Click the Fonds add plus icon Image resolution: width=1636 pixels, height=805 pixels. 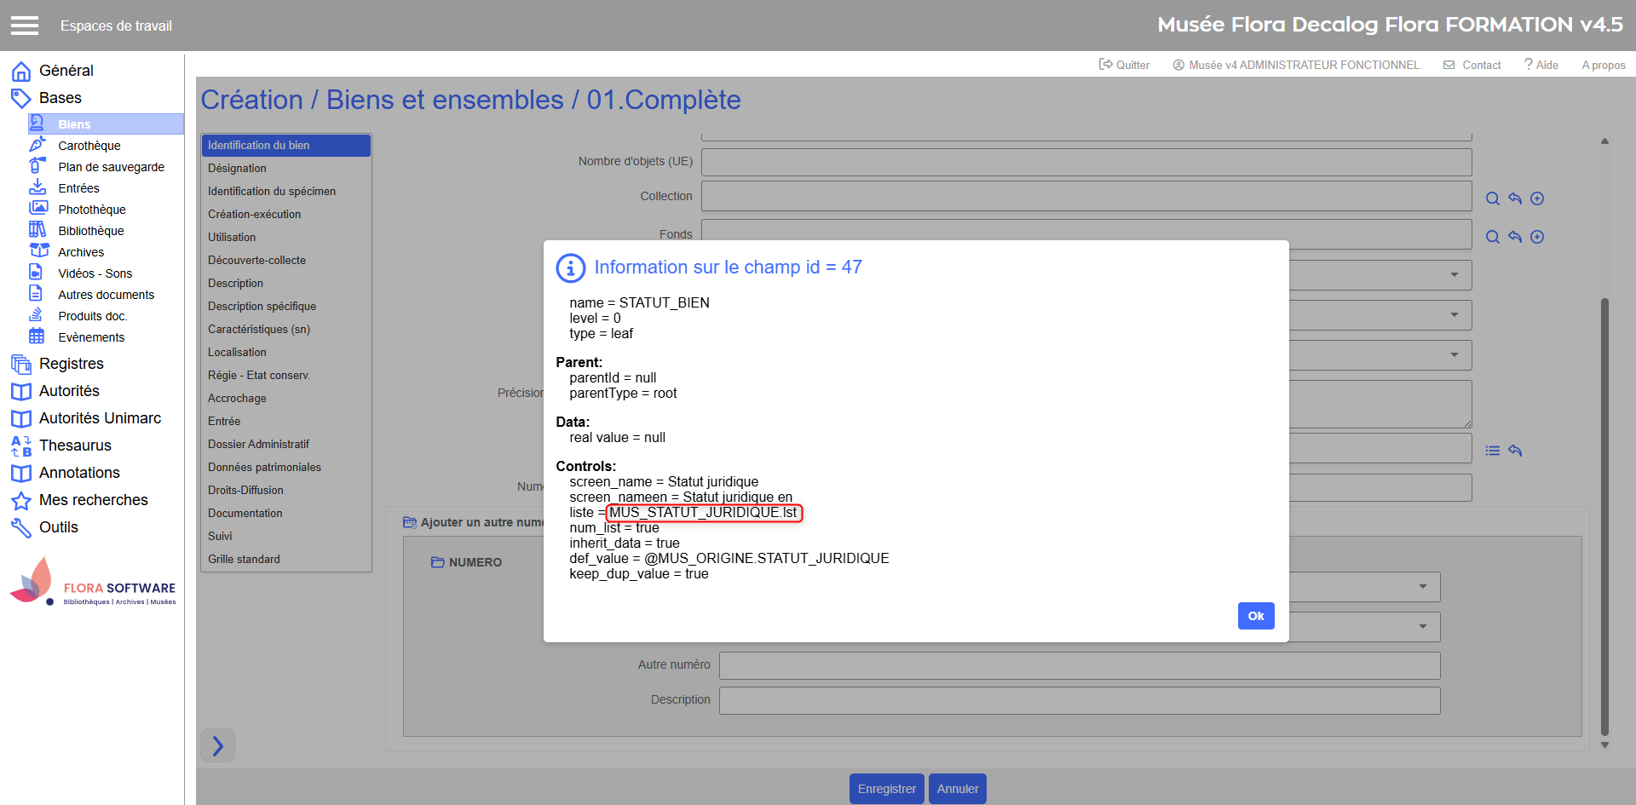coord(1536,237)
